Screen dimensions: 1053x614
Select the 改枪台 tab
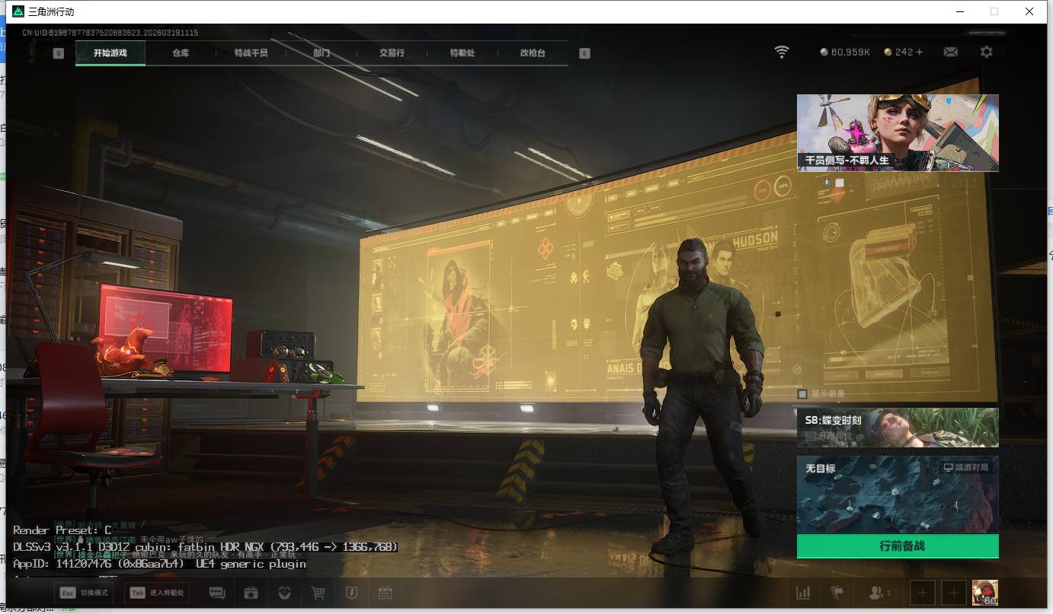533,53
